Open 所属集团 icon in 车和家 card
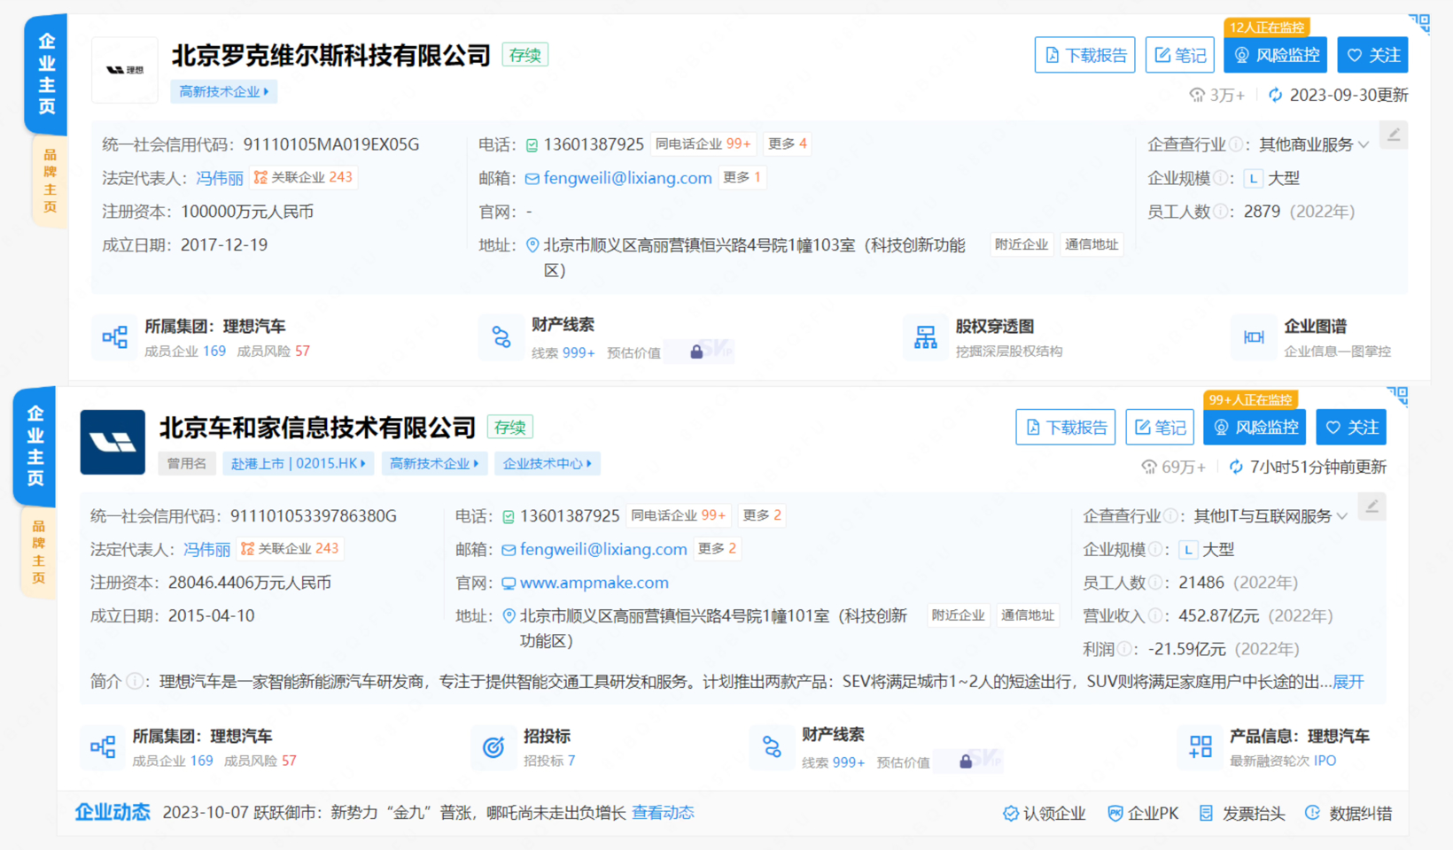Image resolution: width=1453 pixels, height=850 pixels. coord(103,746)
